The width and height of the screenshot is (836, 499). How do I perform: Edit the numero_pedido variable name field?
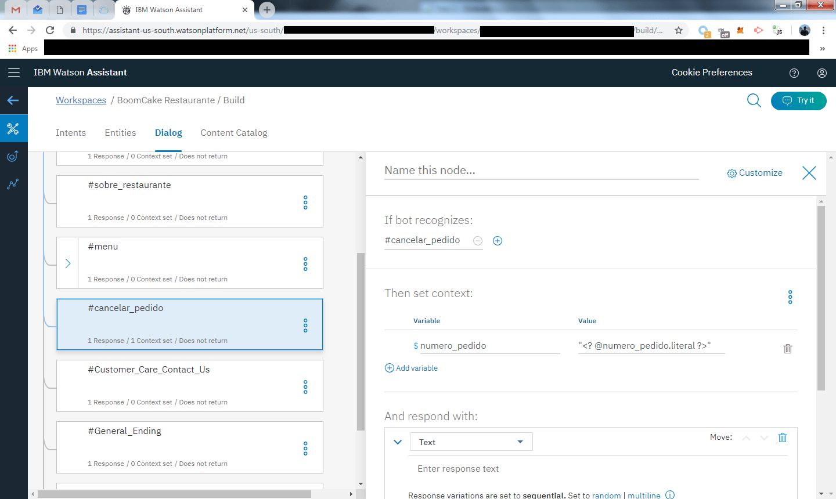pos(489,346)
